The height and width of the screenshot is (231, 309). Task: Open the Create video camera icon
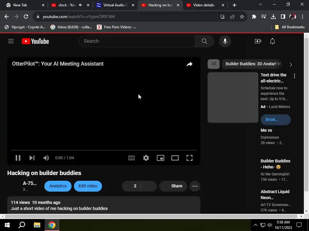tap(258, 41)
